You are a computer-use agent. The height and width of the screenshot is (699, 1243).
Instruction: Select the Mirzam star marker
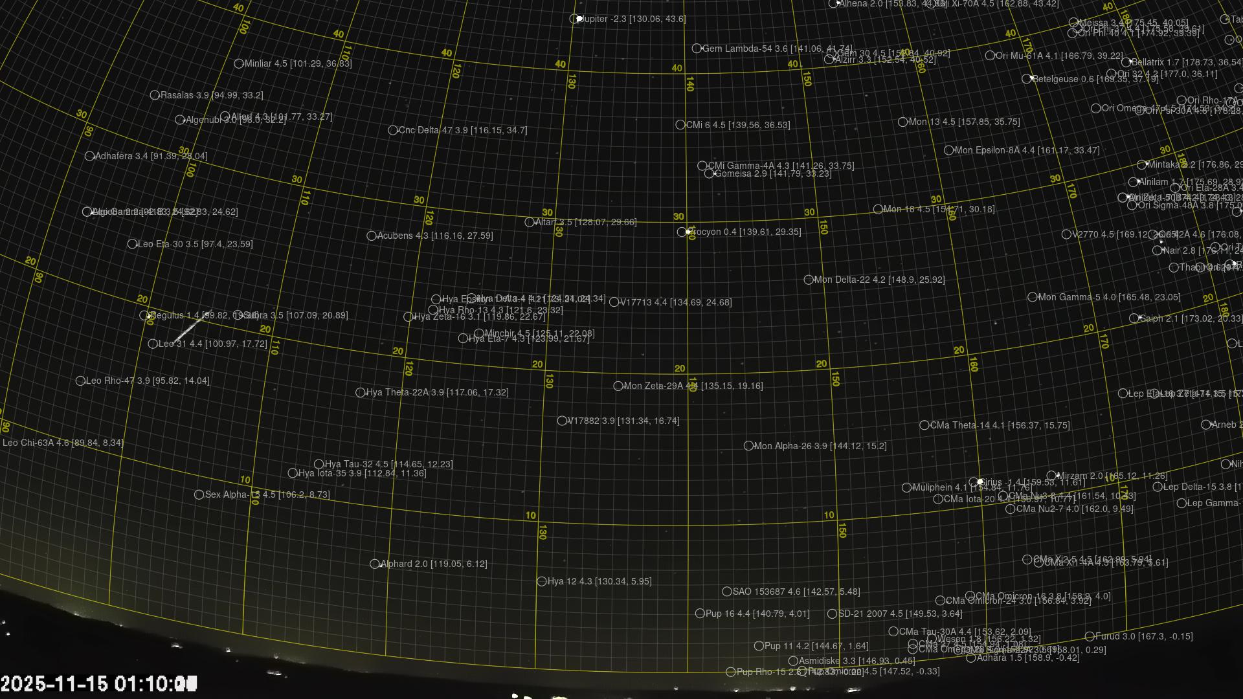pyautogui.click(x=1051, y=476)
